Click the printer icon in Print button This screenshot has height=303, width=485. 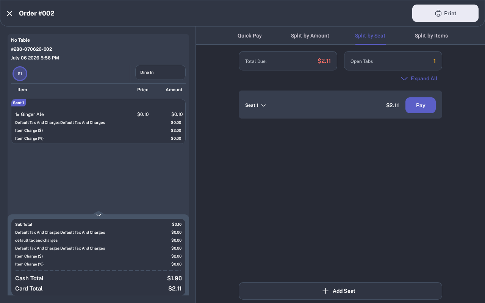point(438,13)
